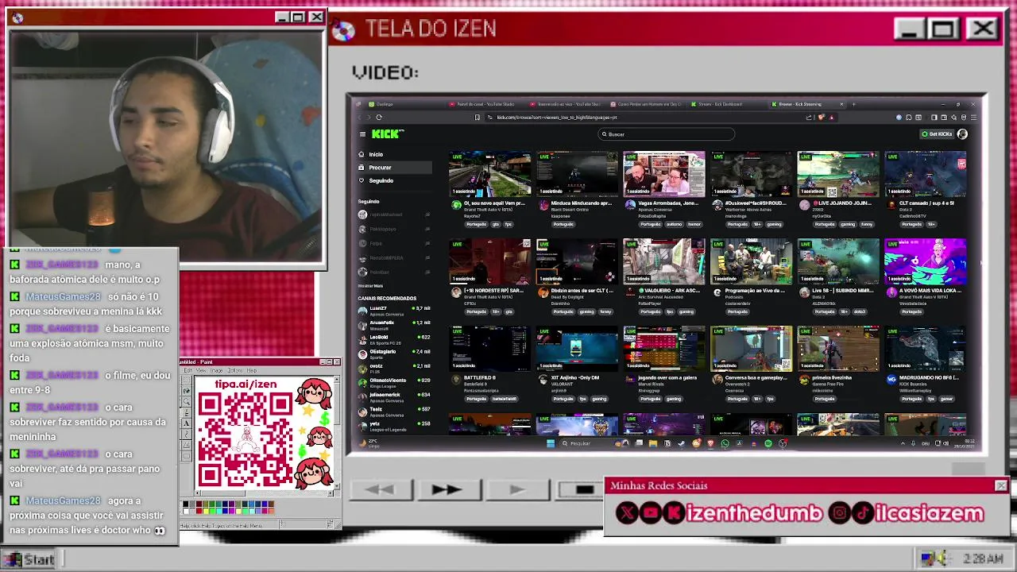
Task: Open the 'CLT cansado / sup 4 e 5' stream
Action: pyautogui.click(x=926, y=174)
